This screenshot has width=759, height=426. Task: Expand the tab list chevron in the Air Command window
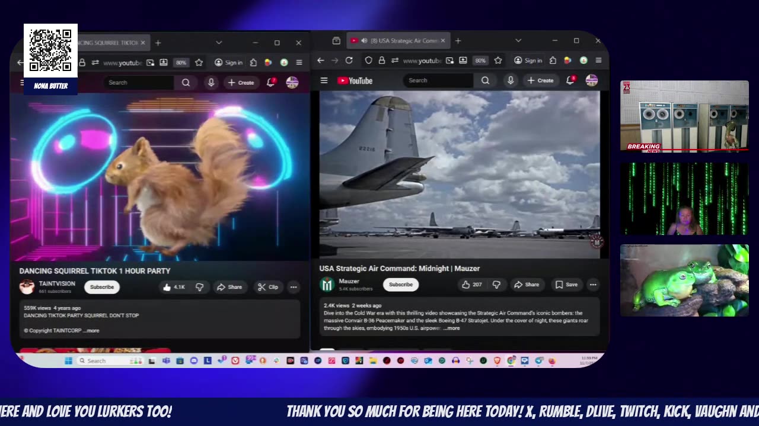click(518, 41)
